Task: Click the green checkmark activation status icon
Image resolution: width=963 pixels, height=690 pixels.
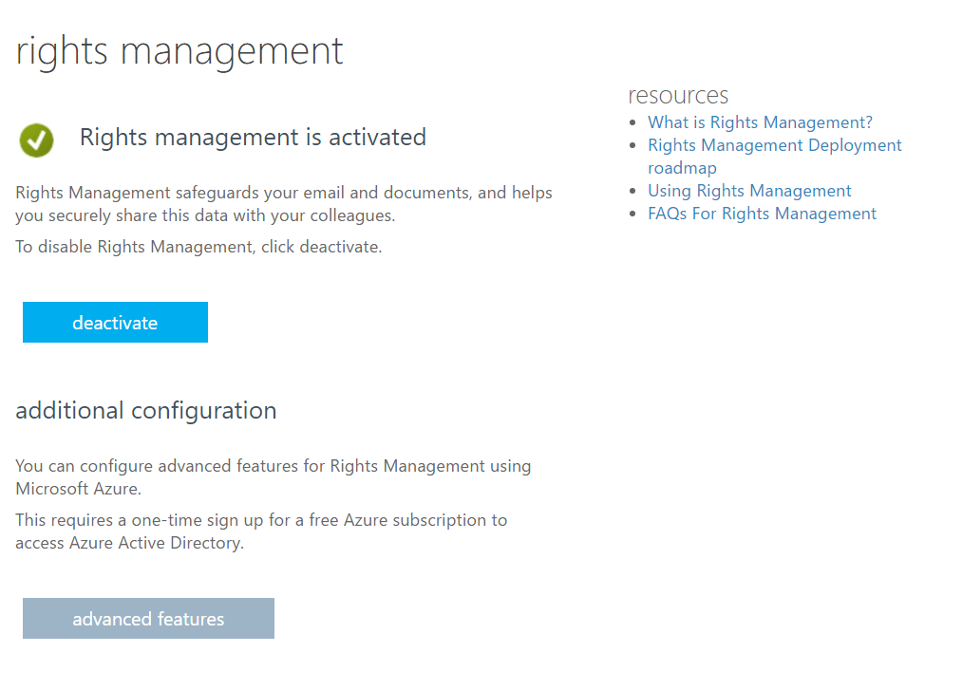Action: tap(36, 140)
